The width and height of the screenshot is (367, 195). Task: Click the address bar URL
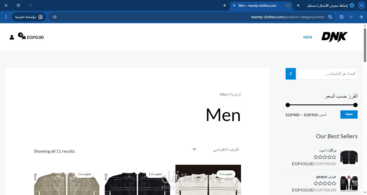(x=288, y=17)
